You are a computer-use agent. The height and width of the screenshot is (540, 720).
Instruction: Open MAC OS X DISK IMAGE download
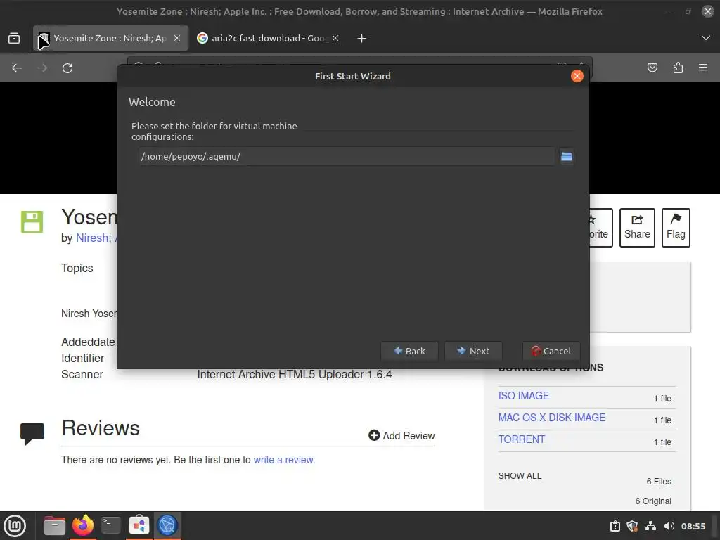pyautogui.click(x=552, y=418)
